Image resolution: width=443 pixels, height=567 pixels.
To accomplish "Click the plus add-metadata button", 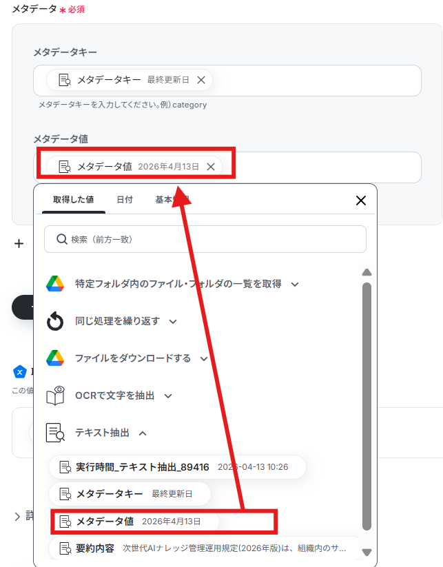I will [19, 244].
